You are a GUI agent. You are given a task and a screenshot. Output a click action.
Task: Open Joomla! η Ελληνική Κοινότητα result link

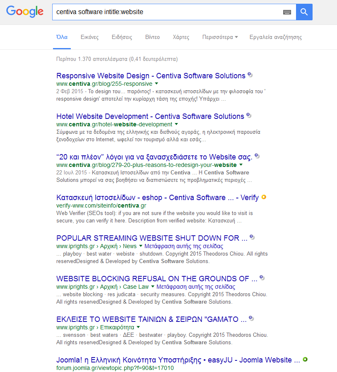click(178, 360)
